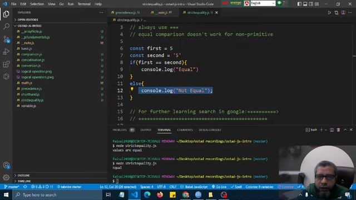Toggle panel layout icon in title bar
Viewport: 356px width, 200px height.
[x=305, y=4]
